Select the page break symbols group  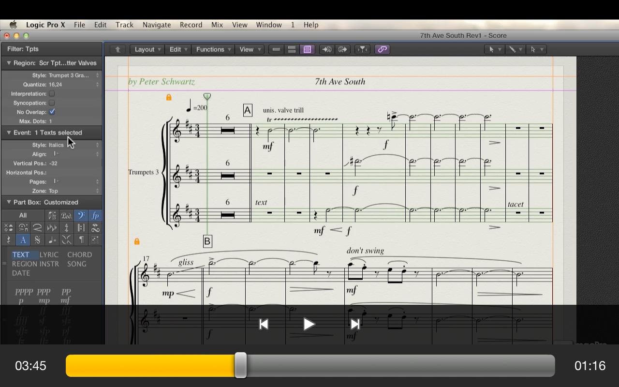(x=66, y=240)
